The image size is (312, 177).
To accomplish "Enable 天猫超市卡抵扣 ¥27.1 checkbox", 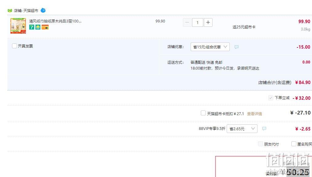I will [203, 113].
